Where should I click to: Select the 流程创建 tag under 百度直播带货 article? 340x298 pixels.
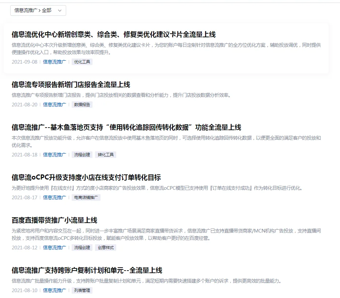point(82,248)
